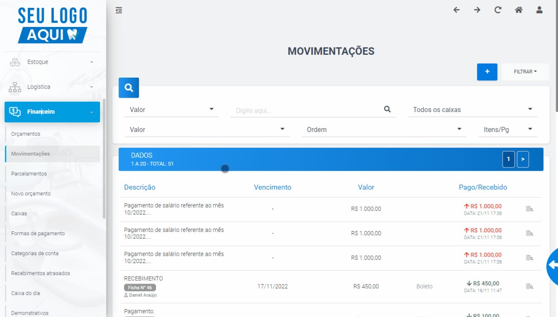Viewport: 558px width, 317px height.
Task: Click the Boleto payment method text
Action: point(425,286)
